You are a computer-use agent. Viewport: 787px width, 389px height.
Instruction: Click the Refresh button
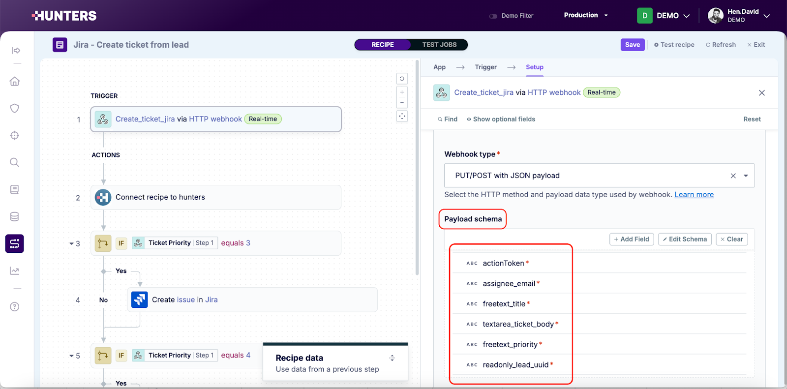coord(721,45)
